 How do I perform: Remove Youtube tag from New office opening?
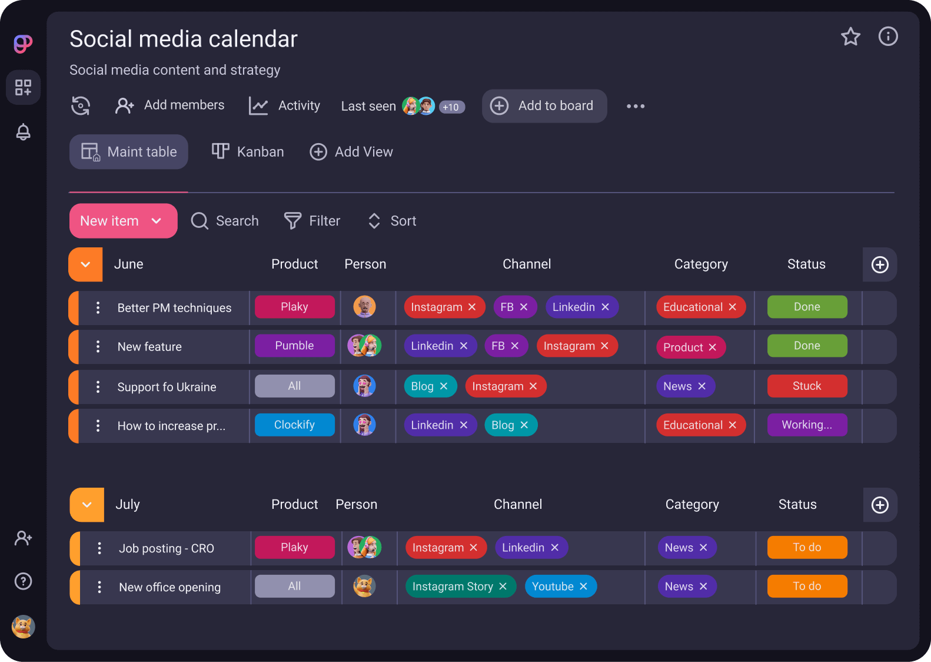pos(583,587)
